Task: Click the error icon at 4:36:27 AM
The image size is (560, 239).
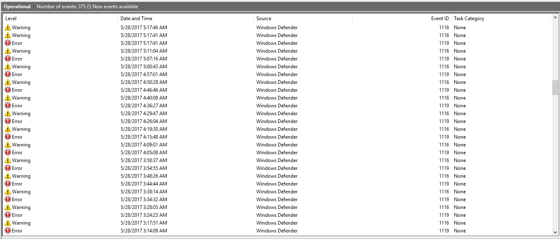Action: 8,106
